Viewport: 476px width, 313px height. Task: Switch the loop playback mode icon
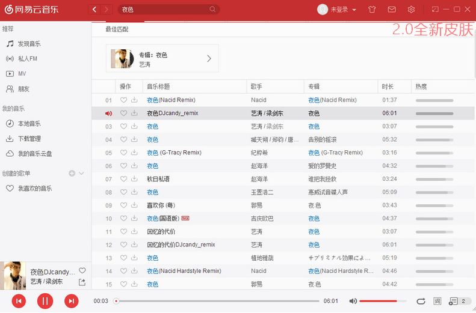421,301
